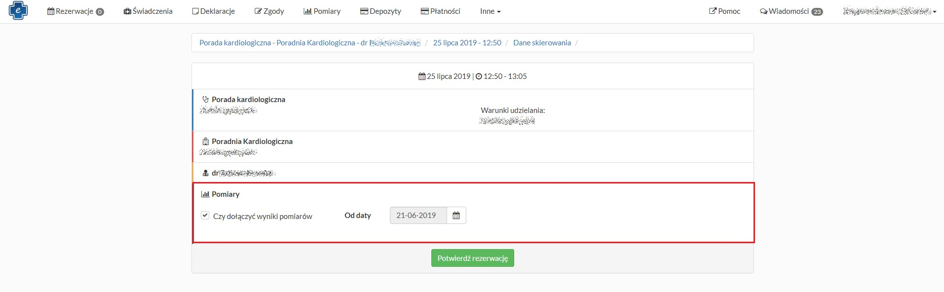Click the Wiadomości unread count badge

click(817, 12)
